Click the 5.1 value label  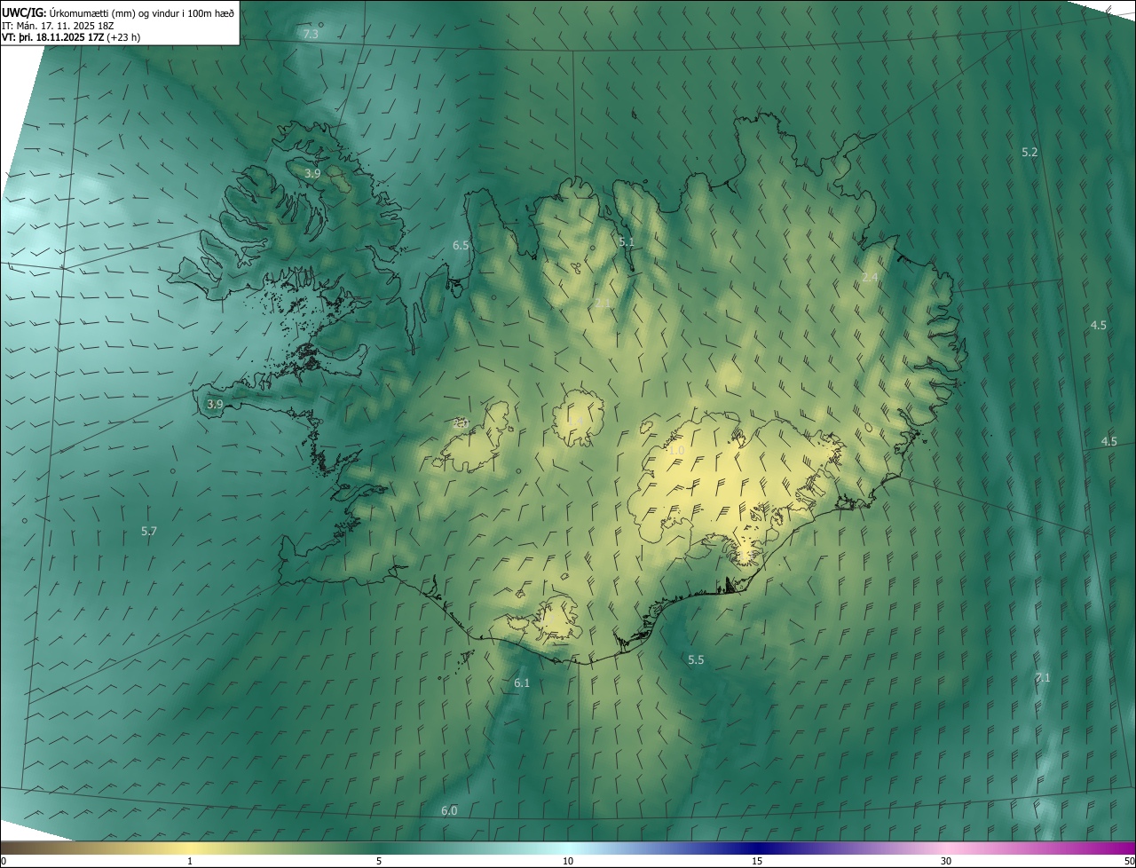point(627,241)
